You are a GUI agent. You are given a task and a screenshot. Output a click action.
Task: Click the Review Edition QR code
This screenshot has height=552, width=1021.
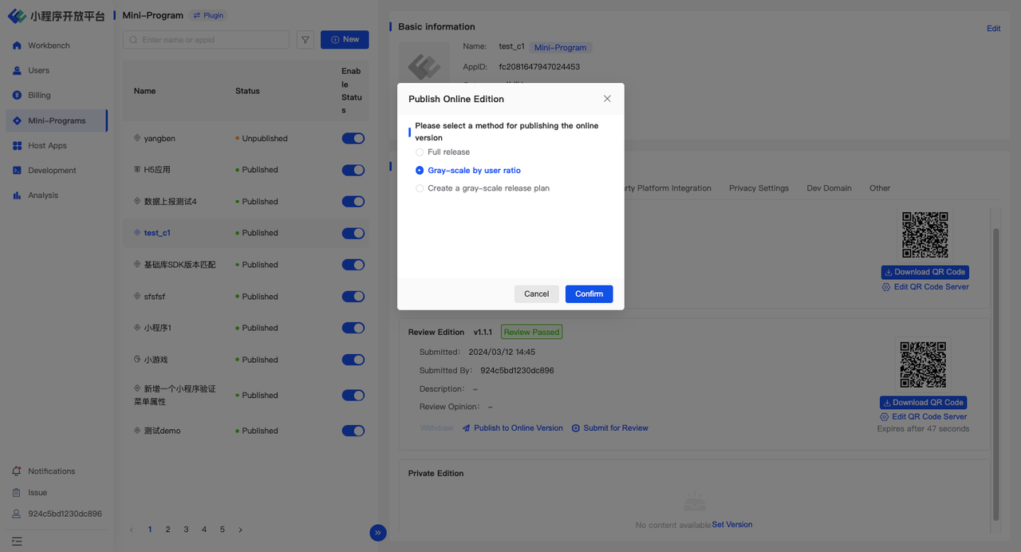tap(923, 365)
